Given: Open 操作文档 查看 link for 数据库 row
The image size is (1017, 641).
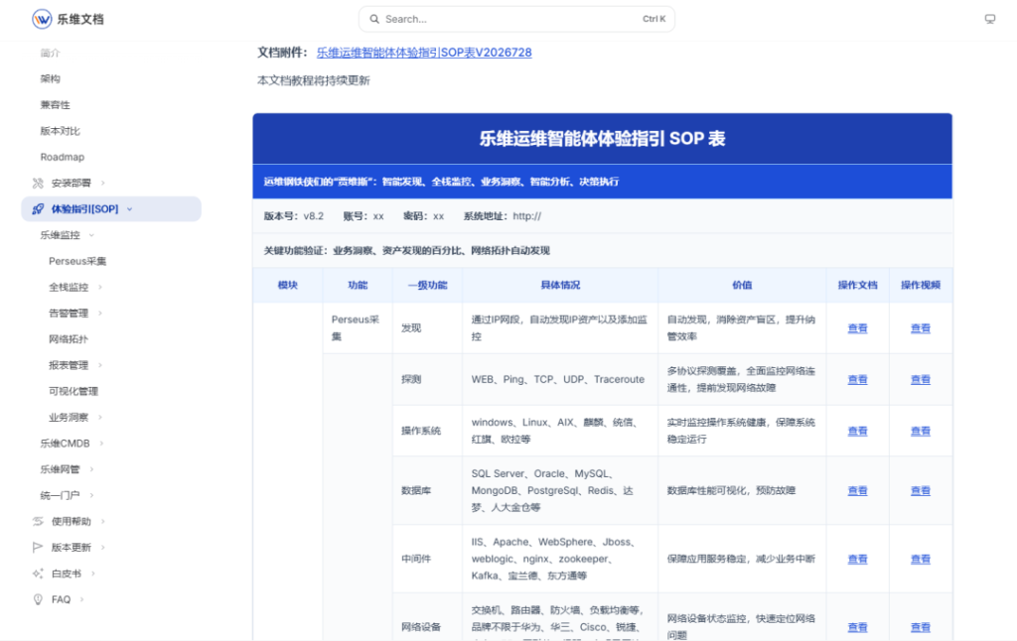Looking at the screenshot, I should click(857, 490).
